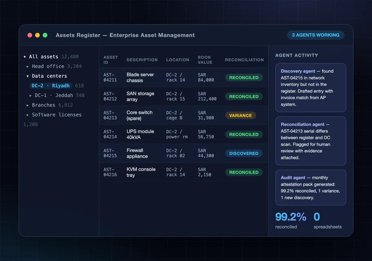Sort by the Location column header
The height and width of the screenshot is (261, 372).
tap(178, 60)
